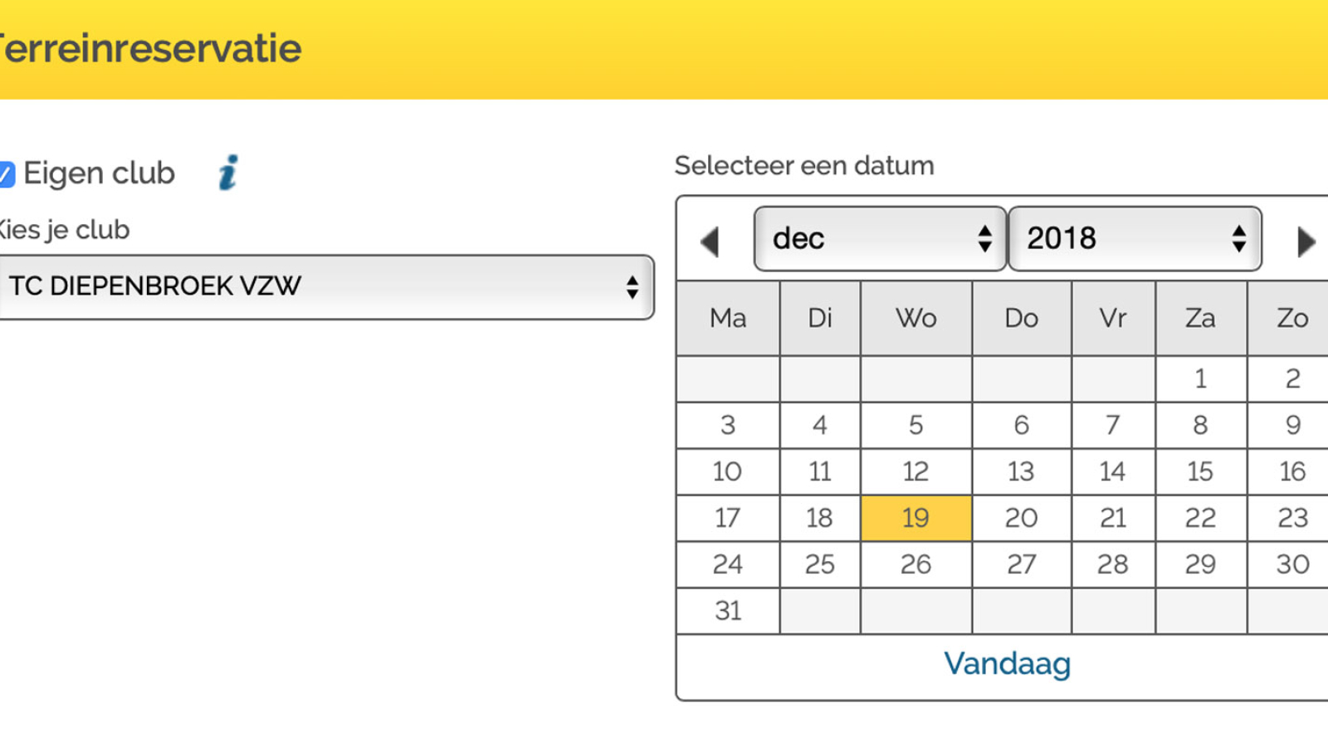Choose date 31 in the calendar
This screenshot has width=1328, height=747.
pyautogui.click(x=728, y=611)
